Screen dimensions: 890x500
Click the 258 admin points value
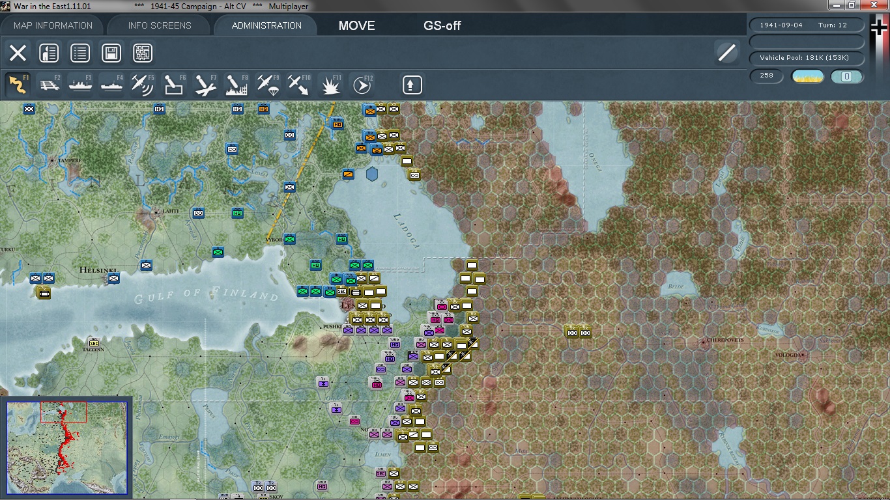coord(766,76)
